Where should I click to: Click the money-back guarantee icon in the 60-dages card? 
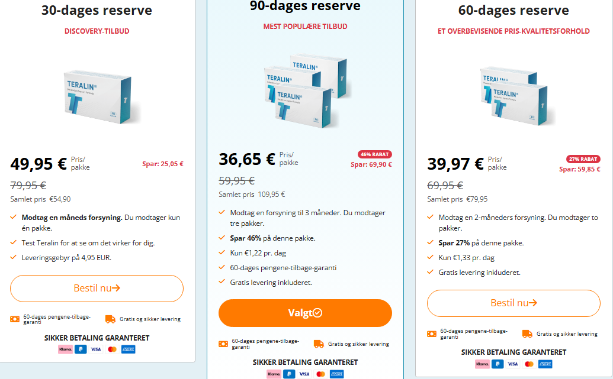[432, 334]
